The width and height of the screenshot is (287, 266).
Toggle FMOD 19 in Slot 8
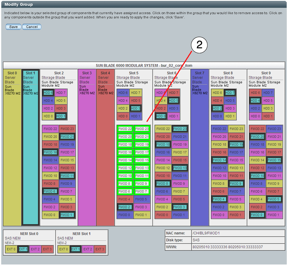click(x=236, y=144)
